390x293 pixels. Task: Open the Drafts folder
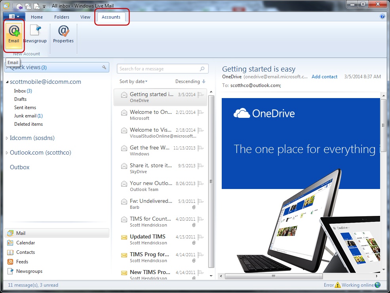[x=21, y=99]
